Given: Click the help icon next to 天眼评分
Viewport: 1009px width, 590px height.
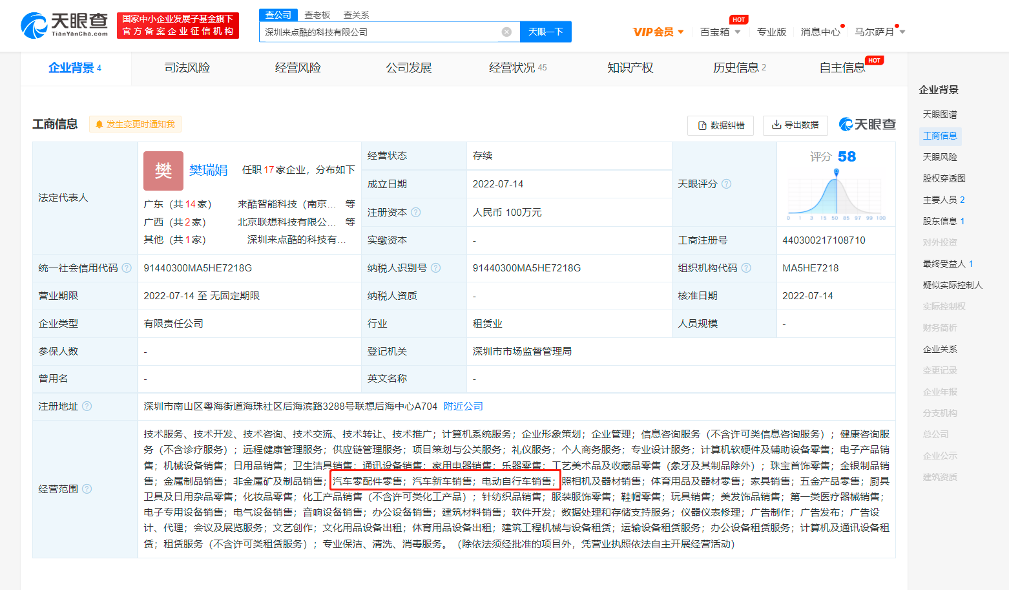Looking at the screenshot, I should click(x=727, y=184).
